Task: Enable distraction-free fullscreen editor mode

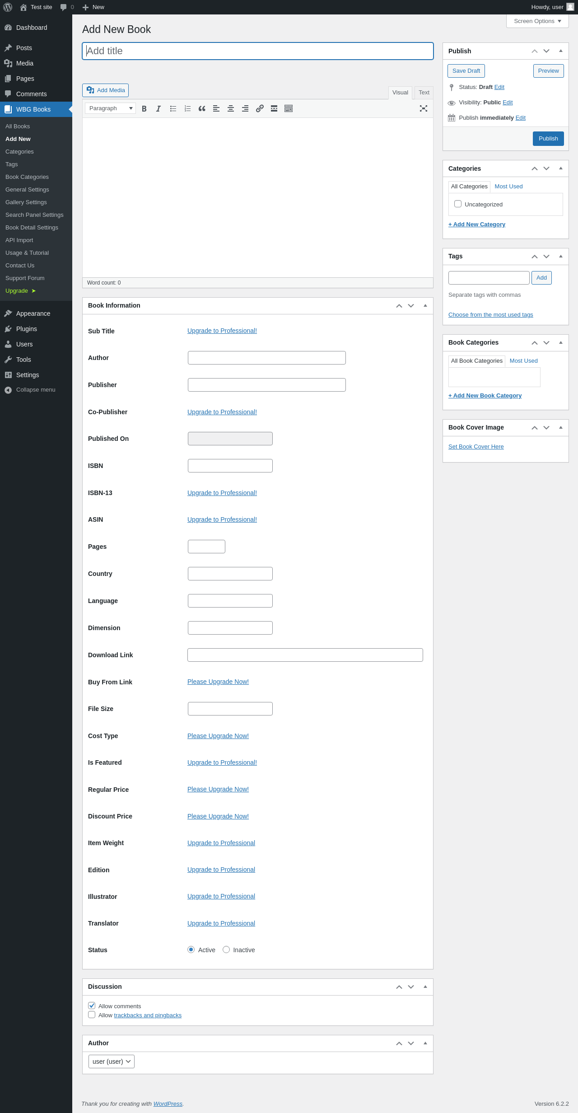Action: point(424,108)
